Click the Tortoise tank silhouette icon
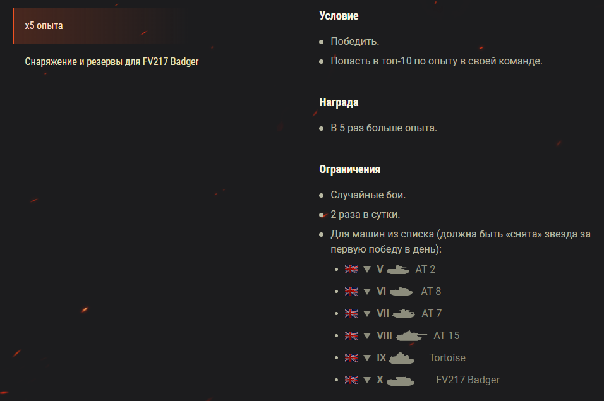This screenshot has height=401, width=604. pyautogui.click(x=406, y=358)
